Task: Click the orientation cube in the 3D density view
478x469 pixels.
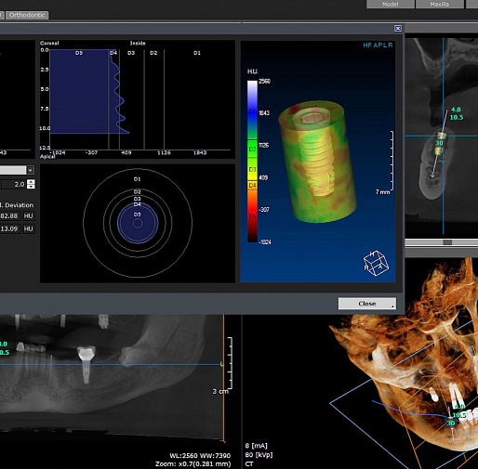Action: coord(376,263)
